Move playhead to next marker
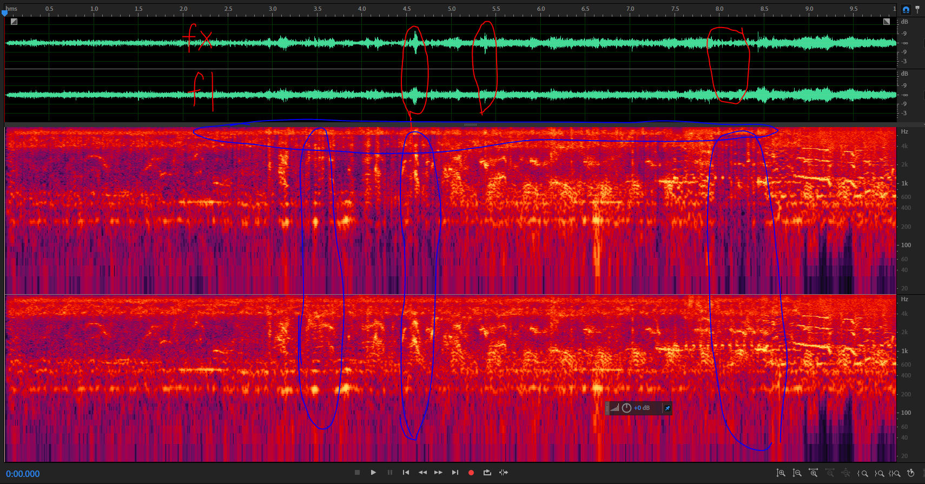The height and width of the screenshot is (484, 925). pos(455,473)
